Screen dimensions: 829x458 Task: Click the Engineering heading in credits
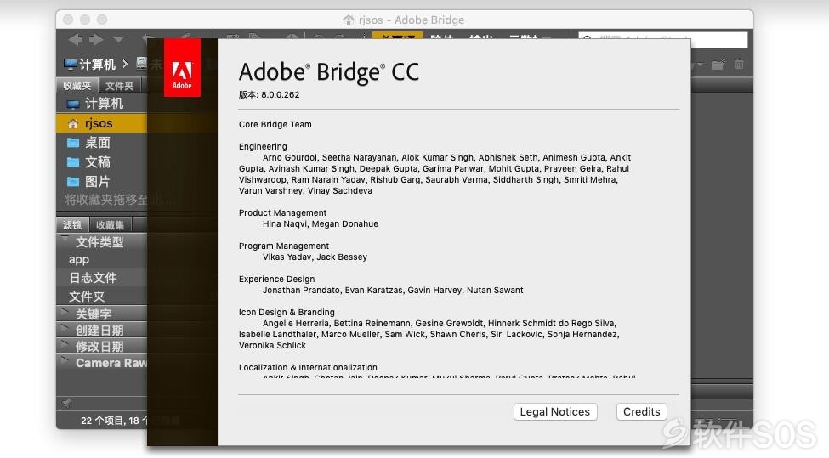263,146
